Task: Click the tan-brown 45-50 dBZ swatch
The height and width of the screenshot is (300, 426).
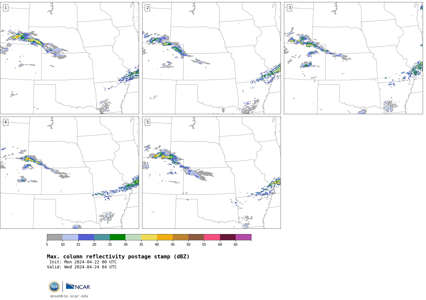Action: pos(180,237)
